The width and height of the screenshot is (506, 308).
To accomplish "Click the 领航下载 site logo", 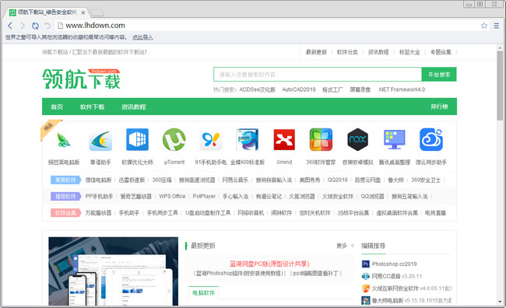I will [81, 79].
